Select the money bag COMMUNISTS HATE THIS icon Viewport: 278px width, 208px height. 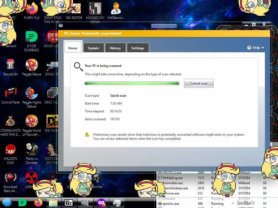11,126
